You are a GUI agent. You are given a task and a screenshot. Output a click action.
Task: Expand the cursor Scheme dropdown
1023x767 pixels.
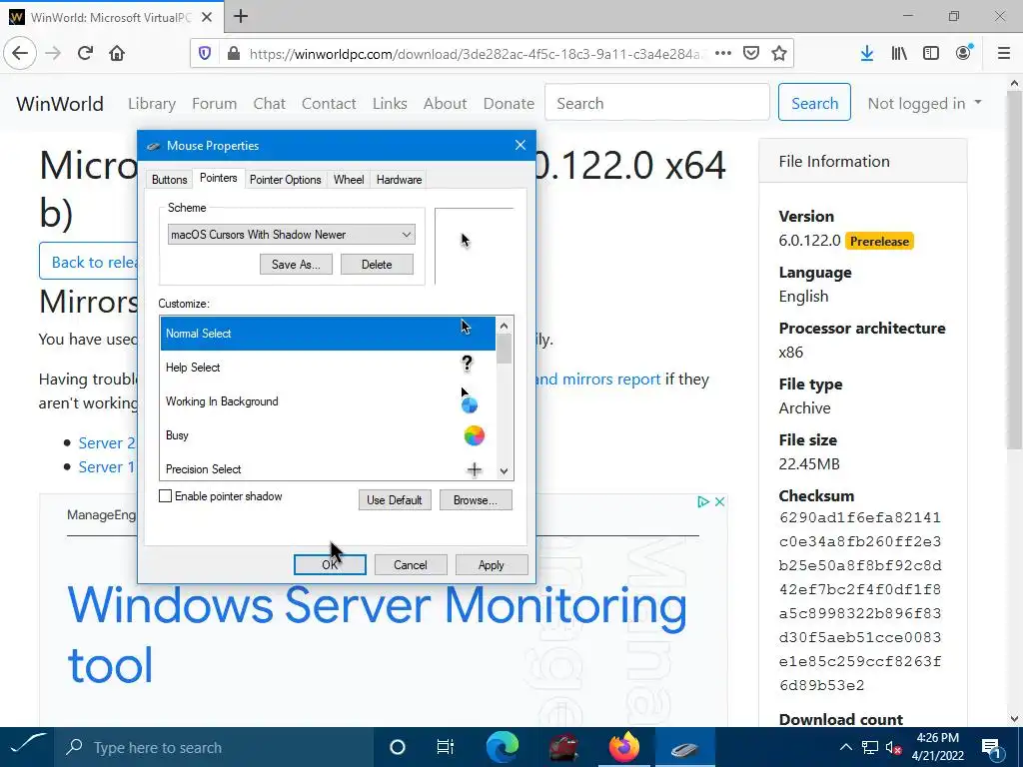click(292, 234)
